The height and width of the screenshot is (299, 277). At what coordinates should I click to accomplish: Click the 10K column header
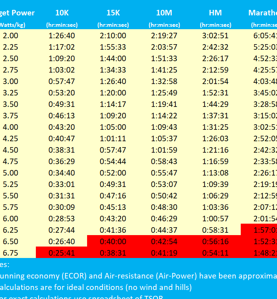pos(62,13)
